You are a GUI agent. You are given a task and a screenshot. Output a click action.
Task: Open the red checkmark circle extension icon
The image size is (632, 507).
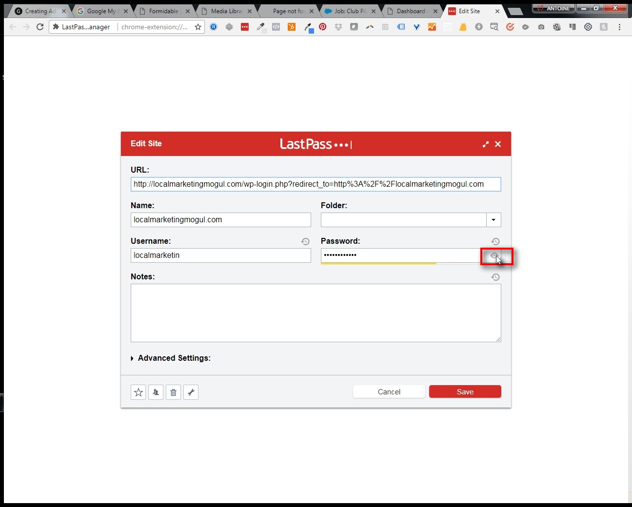coord(510,27)
